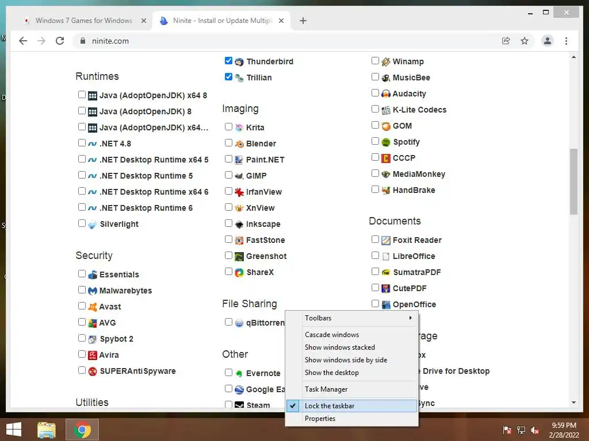Viewport: 589px width, 441px height.
Task: Check the LibreOffice checkbox
Action: pyautogui.click(x=375, y=256)
